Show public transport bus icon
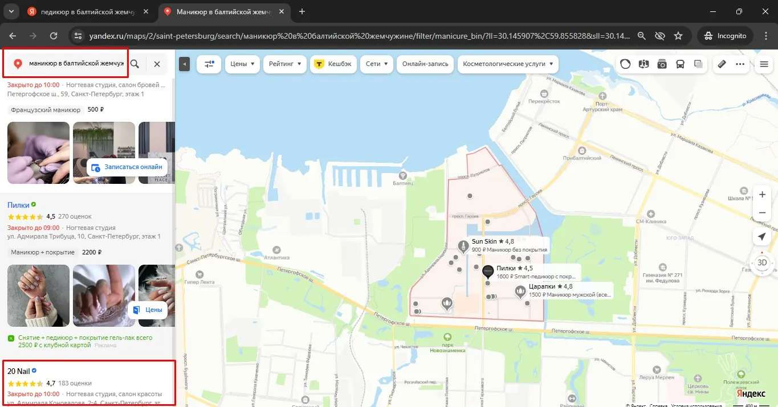This screenshot has height=407, width=778. click(x=681, y=64)
